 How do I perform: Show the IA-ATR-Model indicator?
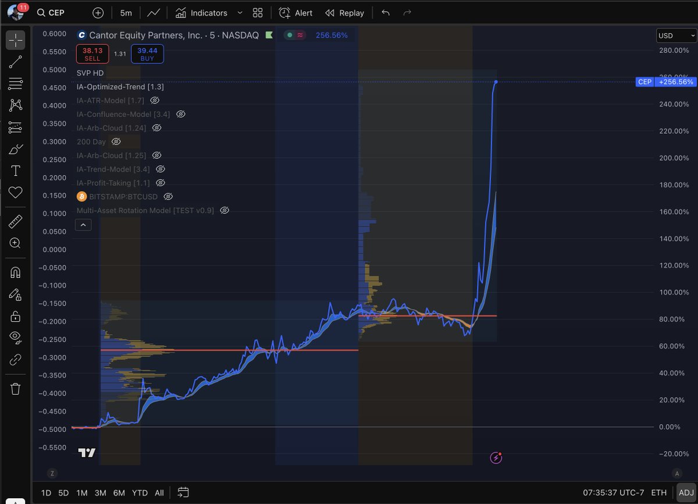pyautogui.click(x=155, y=101)
